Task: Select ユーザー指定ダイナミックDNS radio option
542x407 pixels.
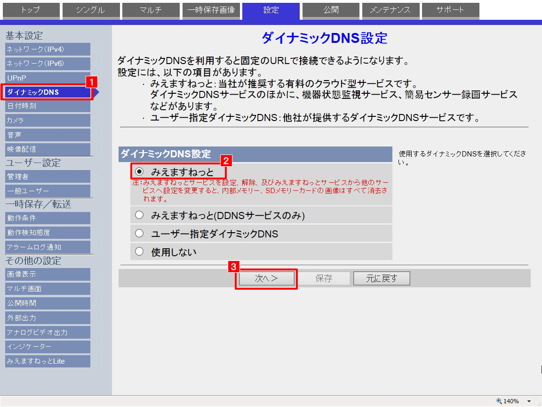Action: [139, 234]
